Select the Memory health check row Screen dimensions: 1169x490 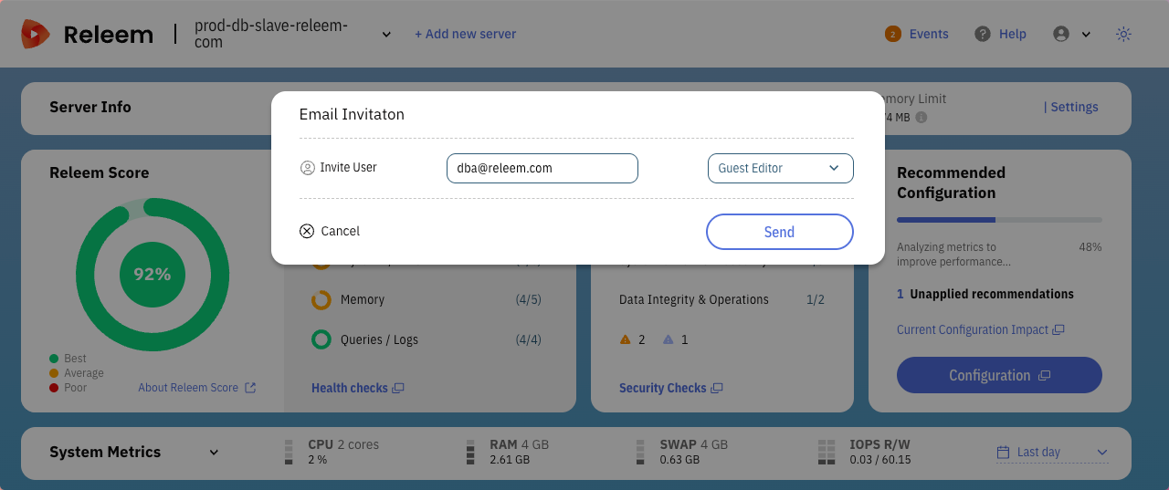coord(427,299)
